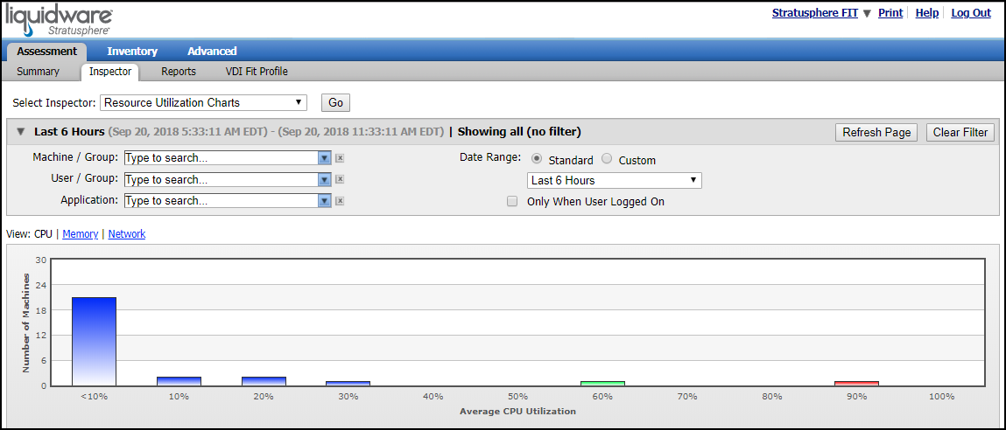1006x430 pixels.
Task: View the Memory chart link
Action: [x=81, y=234]
